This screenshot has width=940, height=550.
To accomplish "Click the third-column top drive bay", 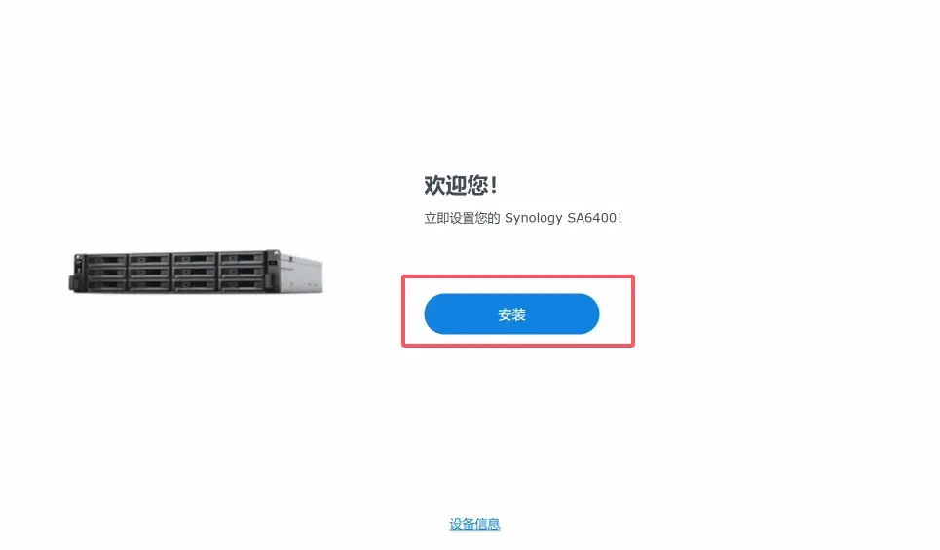I will (194, 259).
